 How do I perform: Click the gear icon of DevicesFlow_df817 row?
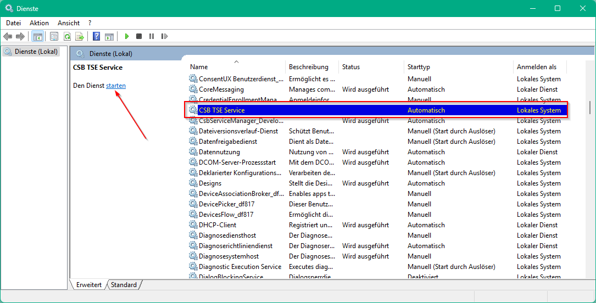click(x=193, y=215)
